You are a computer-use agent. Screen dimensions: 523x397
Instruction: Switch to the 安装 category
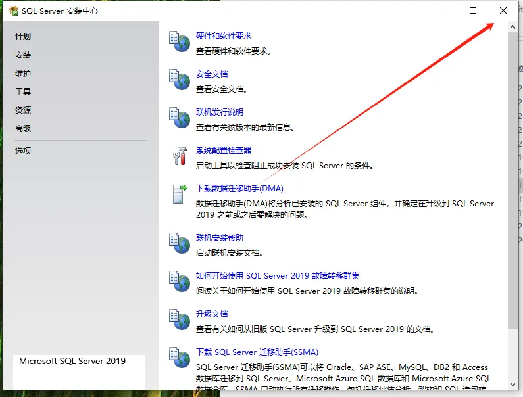23,55
